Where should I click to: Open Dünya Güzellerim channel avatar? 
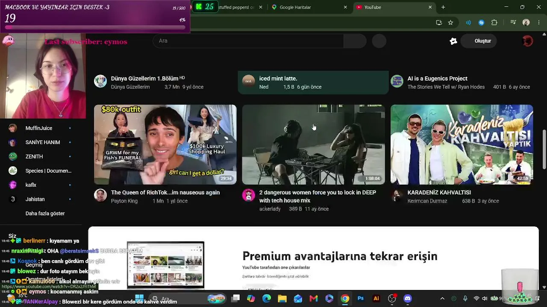(x=100, y=81)
